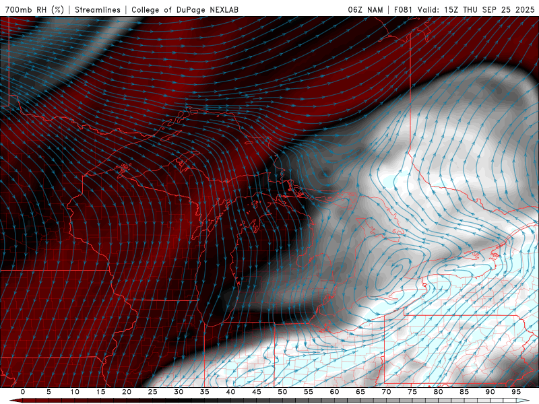
Task: Click the 75 value on the colorbar scale
Action: click(x=412, y=392)
